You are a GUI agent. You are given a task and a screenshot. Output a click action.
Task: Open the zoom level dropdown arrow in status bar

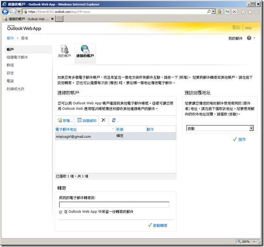click(x=254, y=242)
